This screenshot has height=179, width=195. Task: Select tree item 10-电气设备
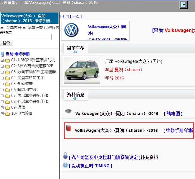(x=22, y=114)
